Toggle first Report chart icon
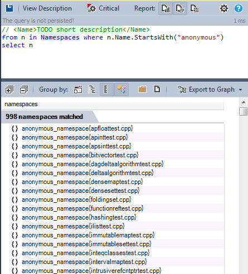 pyautogui.click(x=166, y=8)
